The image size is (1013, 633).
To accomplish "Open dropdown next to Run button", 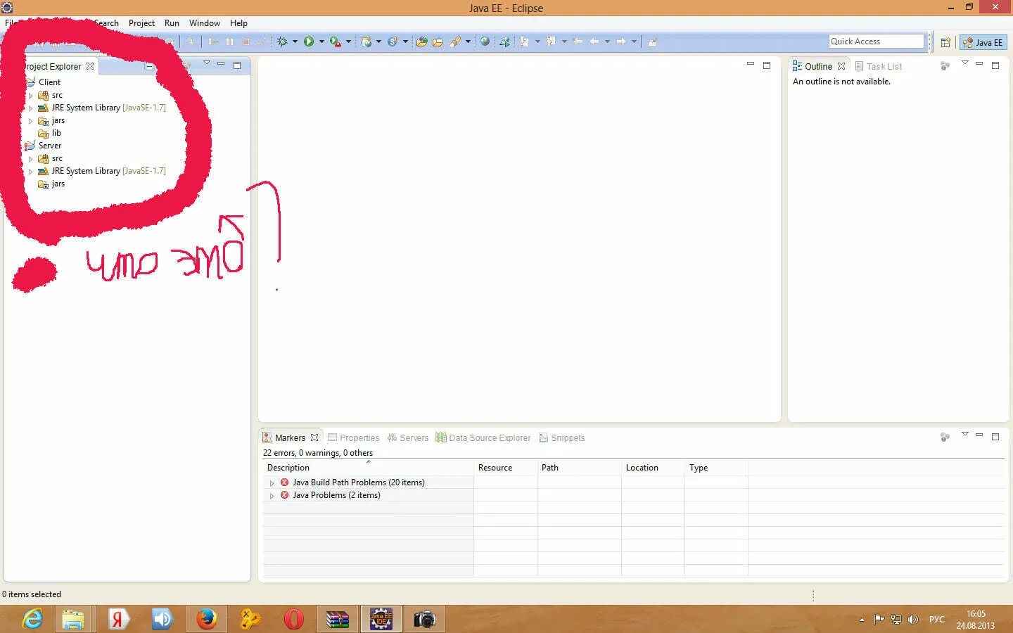I will 321,41.
